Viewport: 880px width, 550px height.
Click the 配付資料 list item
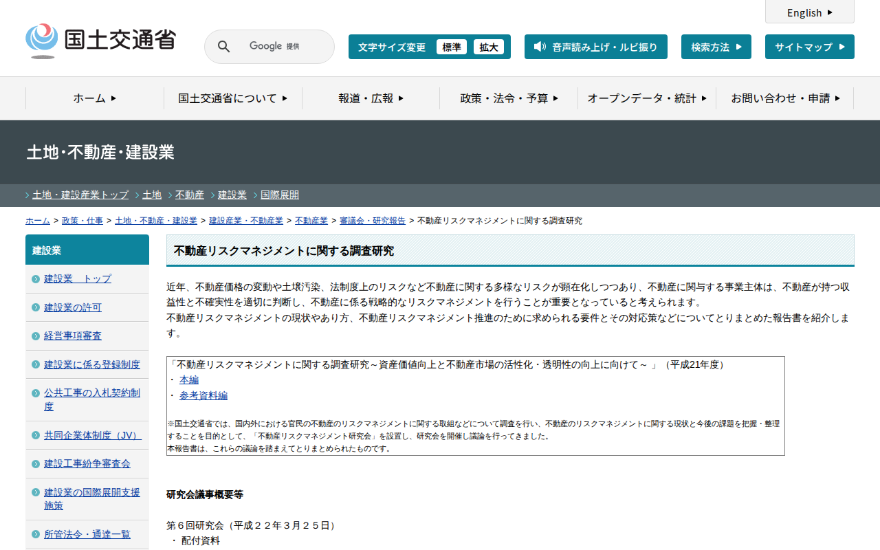coord(201,541)
